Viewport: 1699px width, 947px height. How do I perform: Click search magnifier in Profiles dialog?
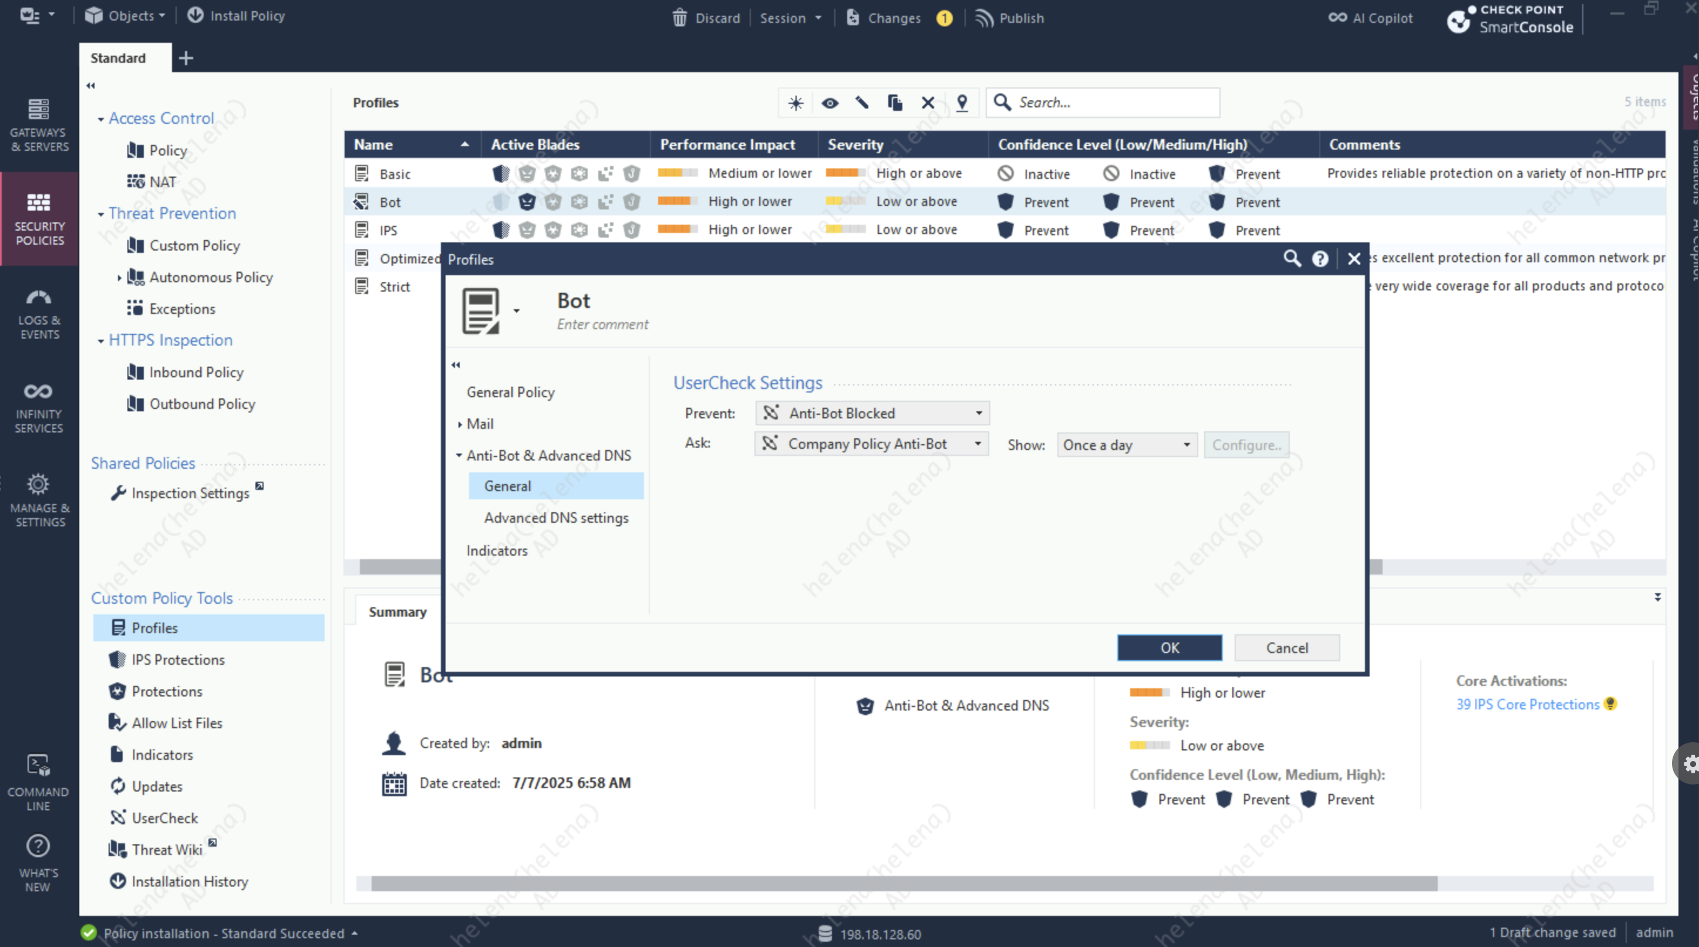point(1292,259)
